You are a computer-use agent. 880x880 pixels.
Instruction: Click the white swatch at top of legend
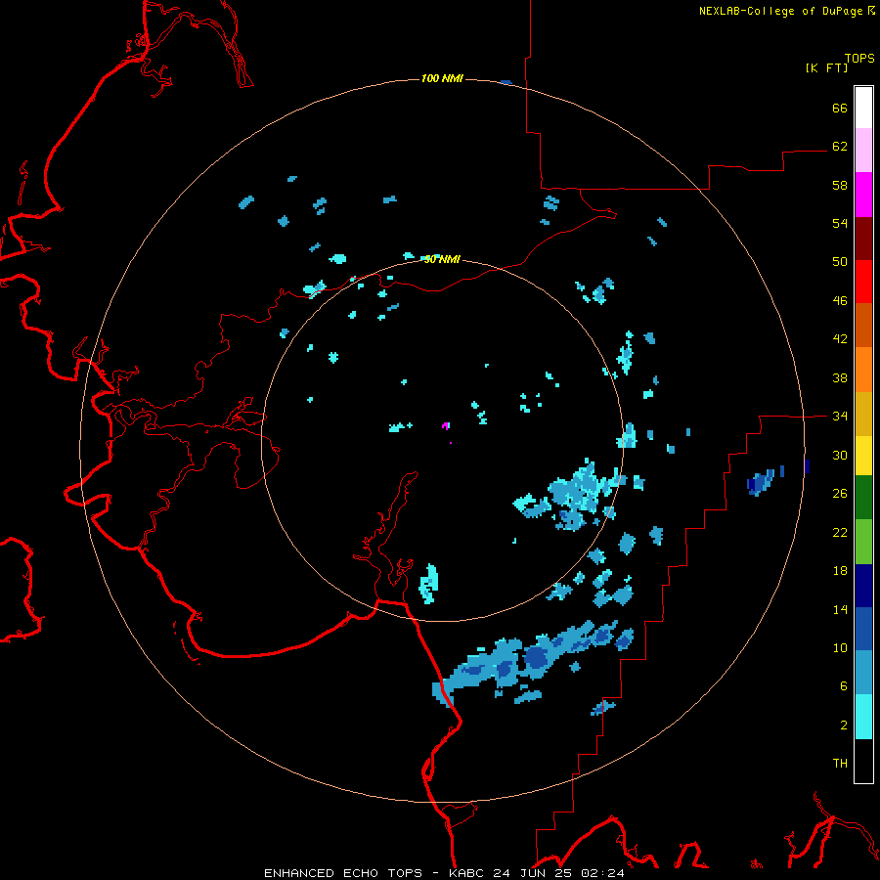pyautogui.click(x=863, y=108)
